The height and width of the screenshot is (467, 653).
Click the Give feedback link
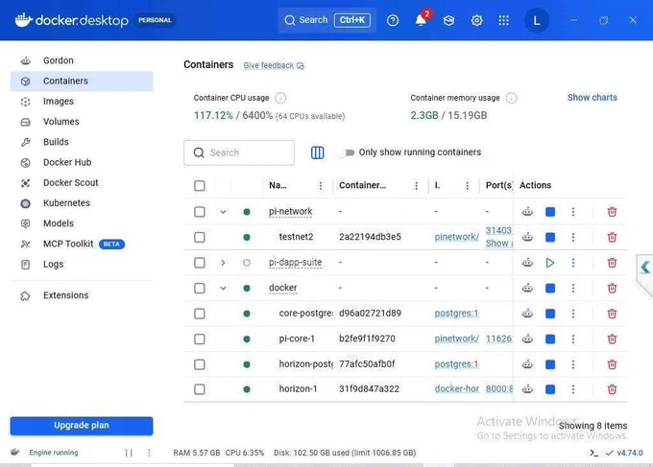[274, 66]
